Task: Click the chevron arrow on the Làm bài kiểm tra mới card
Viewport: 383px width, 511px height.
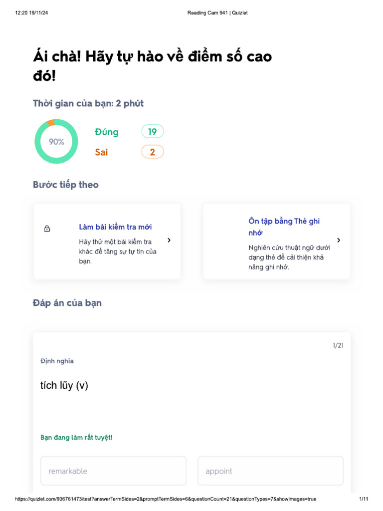Action: 169,240
